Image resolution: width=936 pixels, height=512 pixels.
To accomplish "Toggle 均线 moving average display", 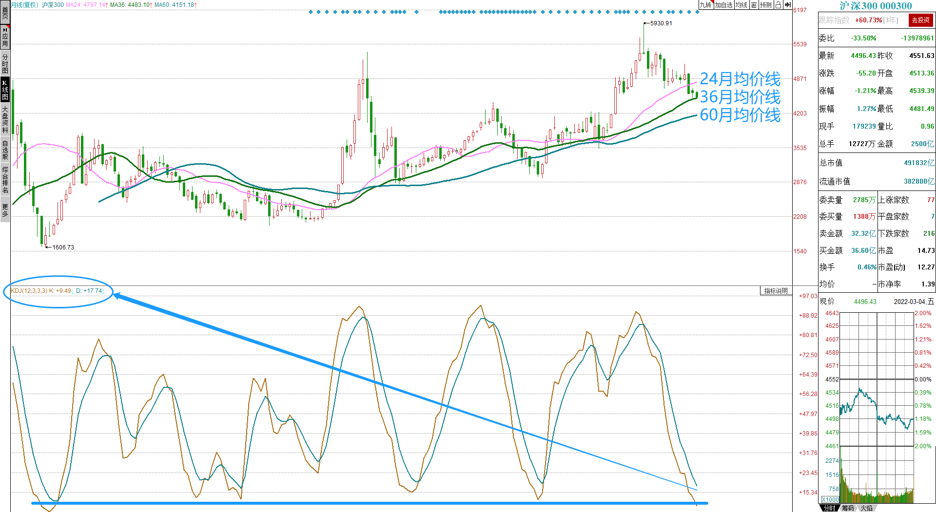I will point(741,5).
